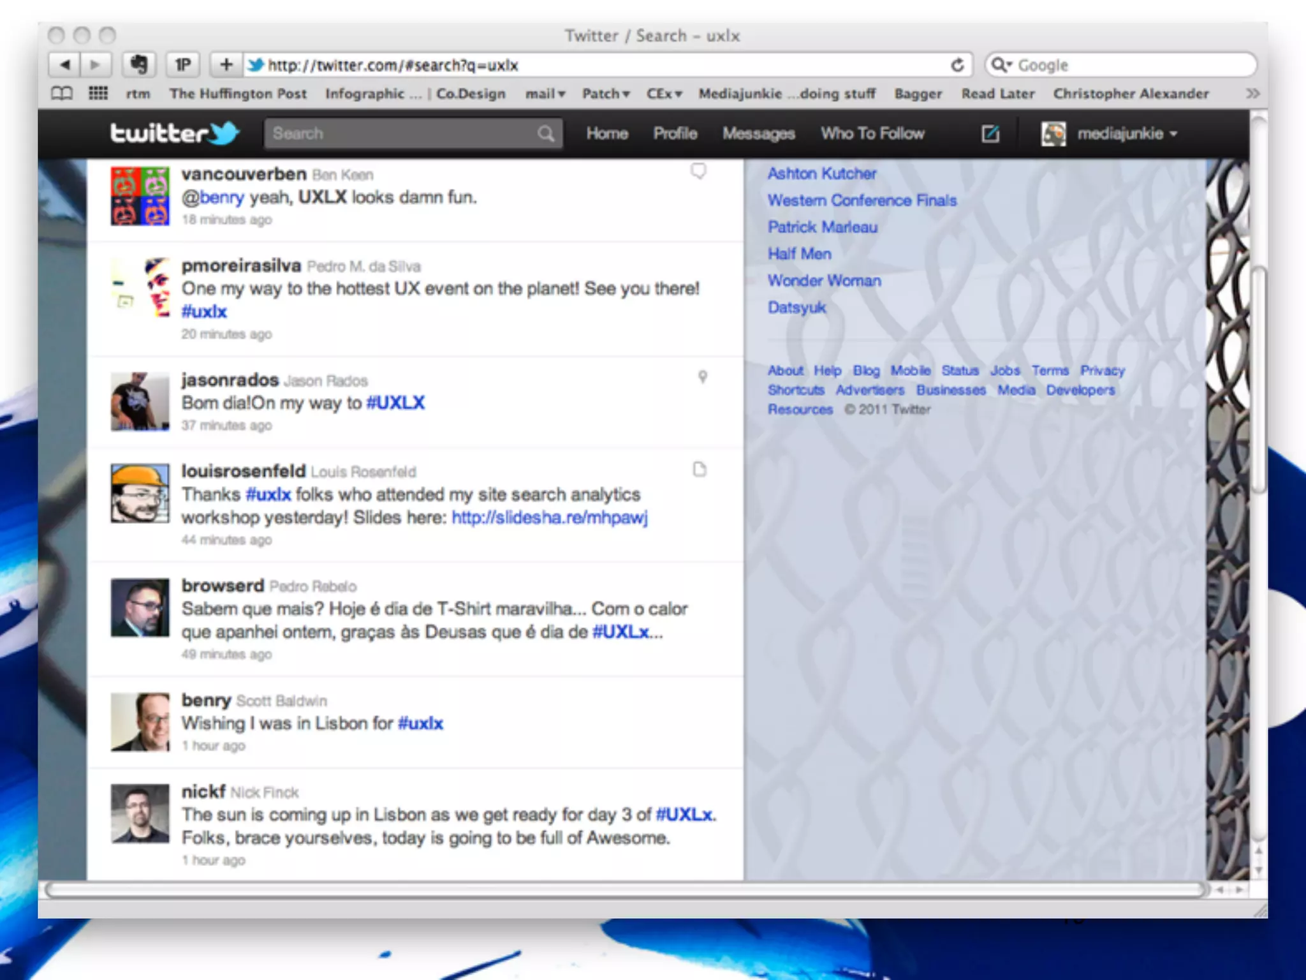Image resolution: width=1306 pixels, height=980 pixels.
Task: Open the Top Sites grid icon
Action: [x=98, y=93]
